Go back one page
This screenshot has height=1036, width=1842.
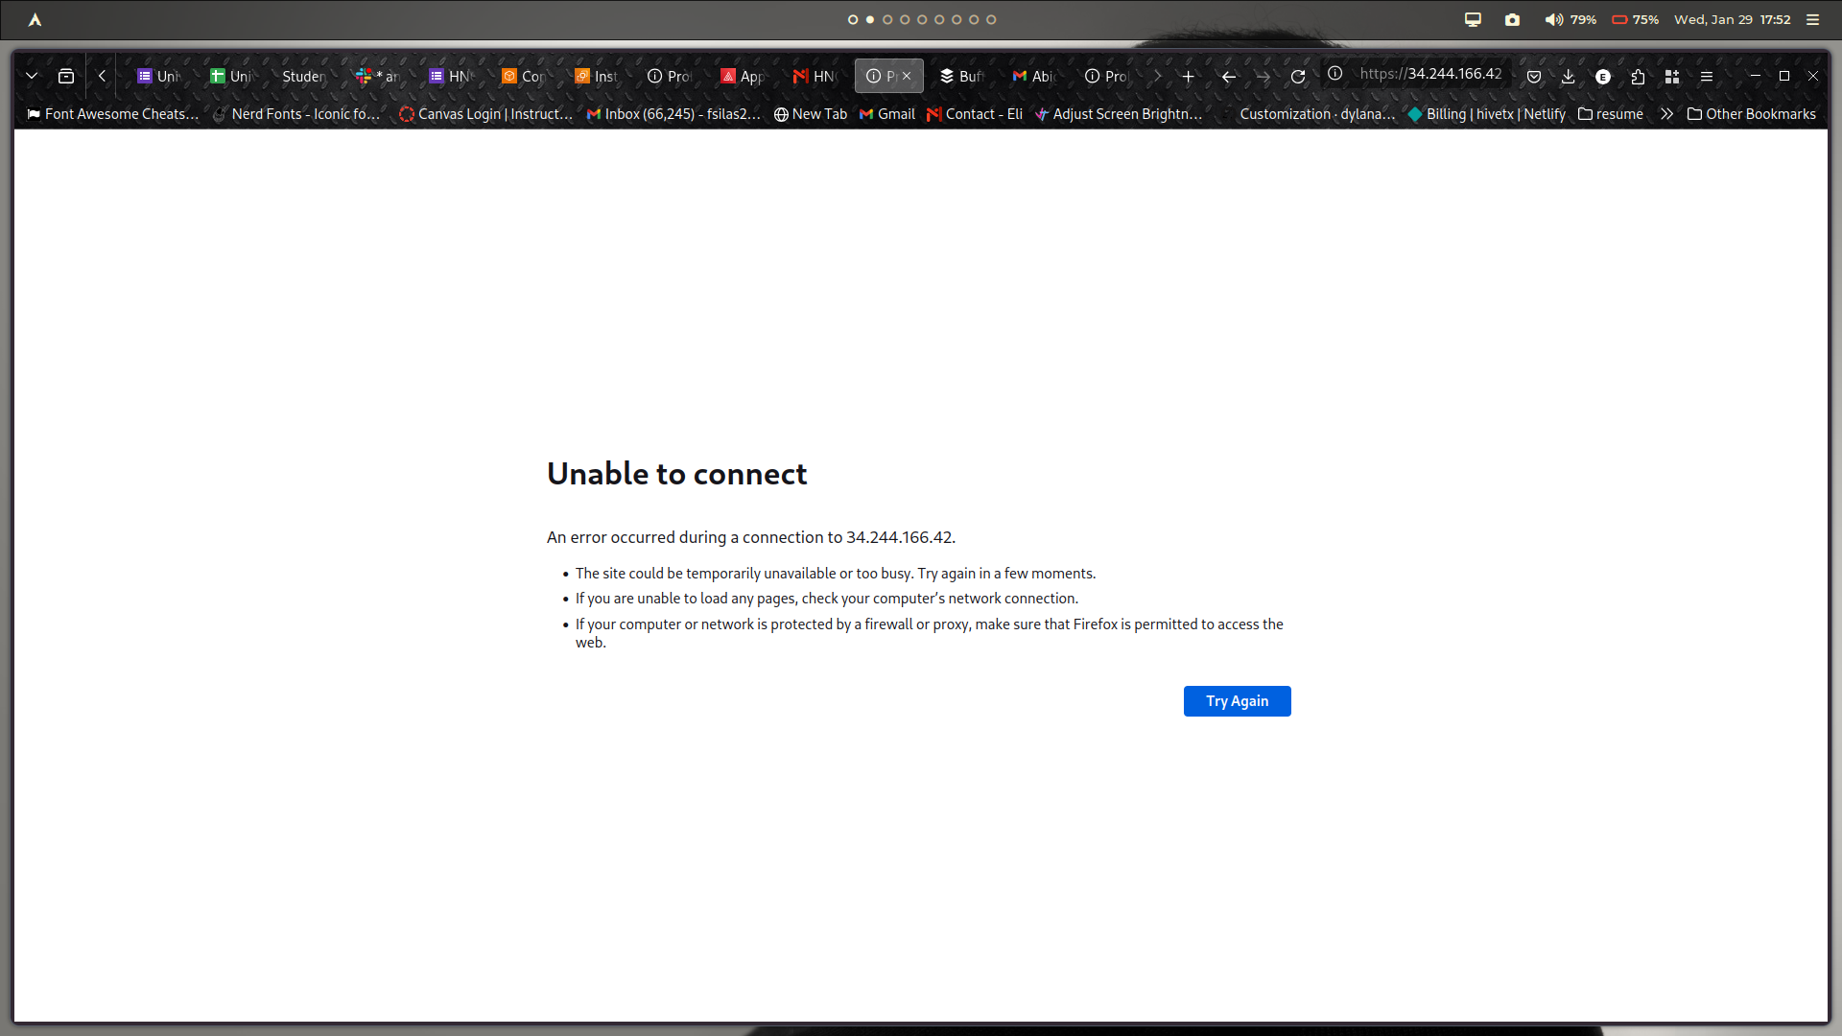(1228, 77)
